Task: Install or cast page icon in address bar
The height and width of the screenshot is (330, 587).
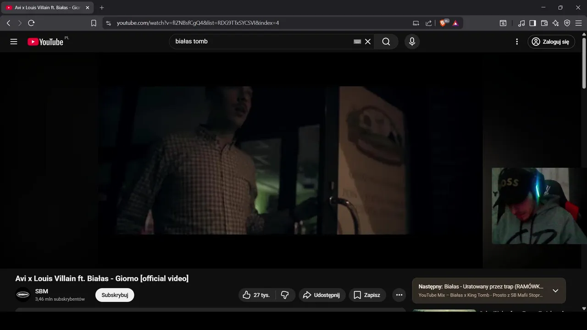Action: click(x=416, y=23)
